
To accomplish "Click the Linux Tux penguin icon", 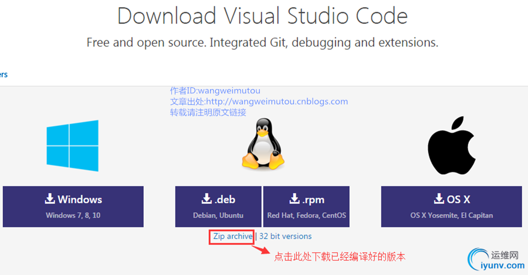I will point(263,144).
